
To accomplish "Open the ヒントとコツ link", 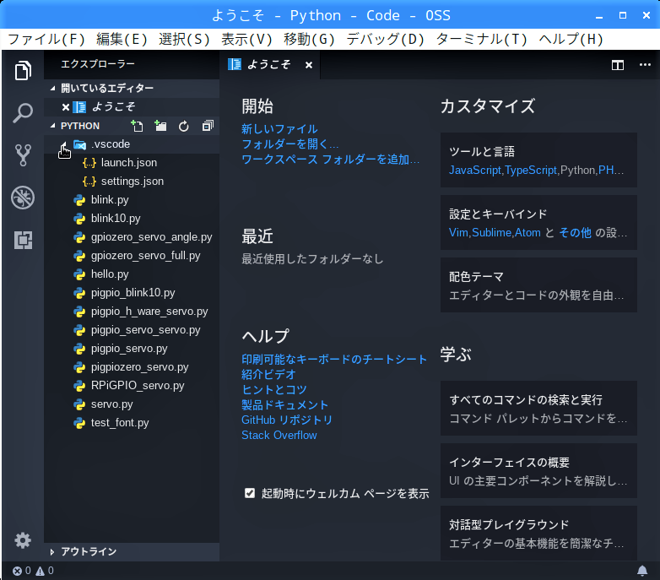I will click(274, 389).
